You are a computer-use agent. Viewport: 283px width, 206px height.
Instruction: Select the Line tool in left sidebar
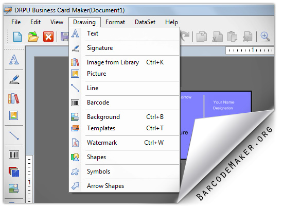13,135
